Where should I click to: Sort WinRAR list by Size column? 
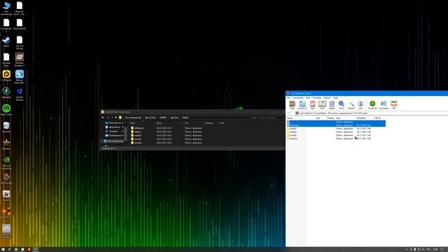pyautogui.click(x=318, y=118)
